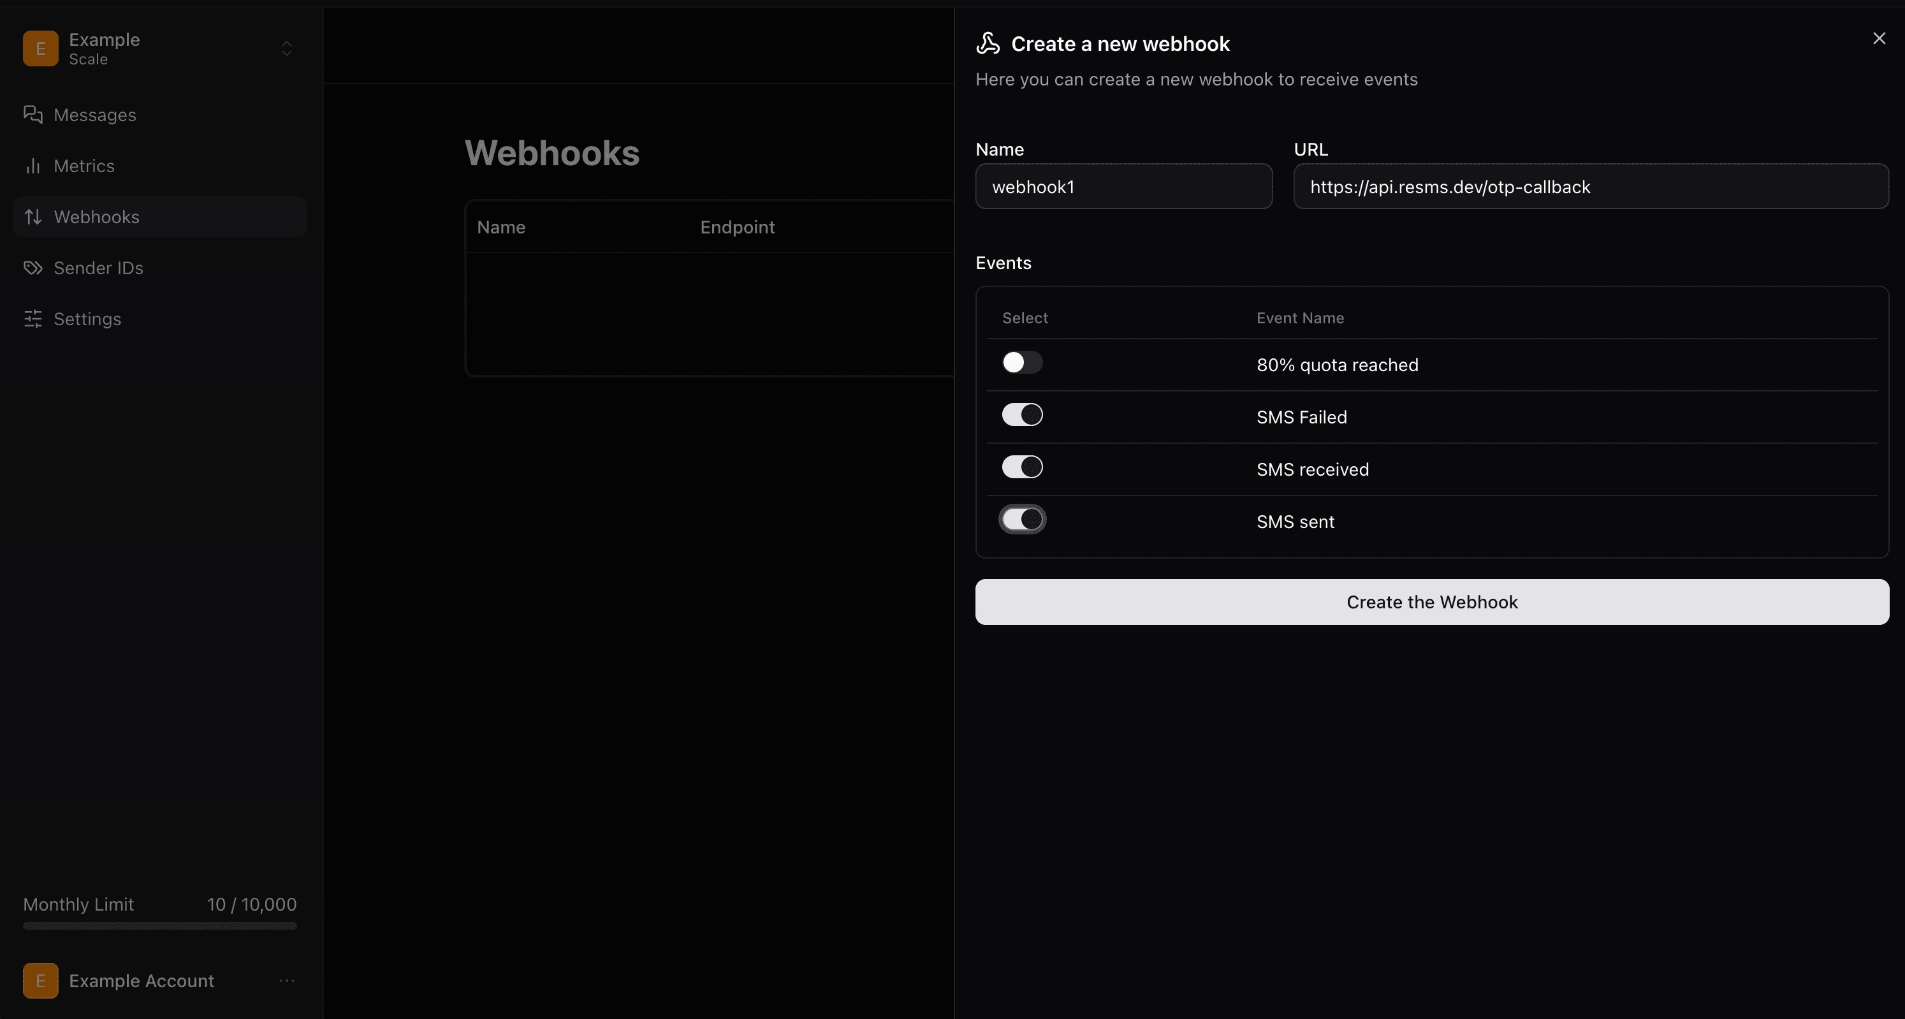Open Settings via the sliders icon

coord(33,319)
